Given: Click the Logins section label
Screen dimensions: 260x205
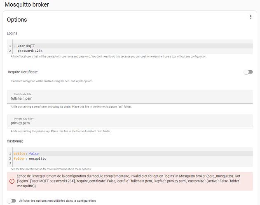Looking at the screenshot, I should 12,33.
